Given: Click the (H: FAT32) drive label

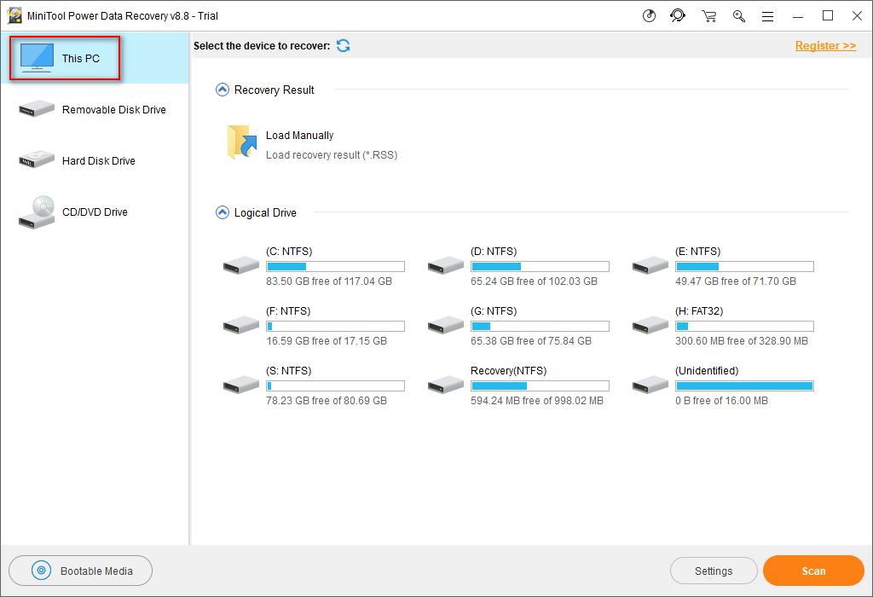Looking at the screenshot, I should tap(699, 310).
